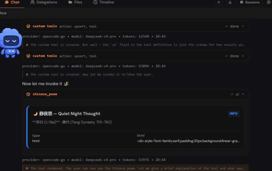Expand second custom tools row at tokens 63894
The width and height of the screenshot is (272, 171).
(135, 56)
